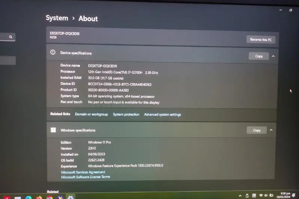This screenshot has height=199, width=299.
Task: Copy the device specifications
Action: (259, 56)
